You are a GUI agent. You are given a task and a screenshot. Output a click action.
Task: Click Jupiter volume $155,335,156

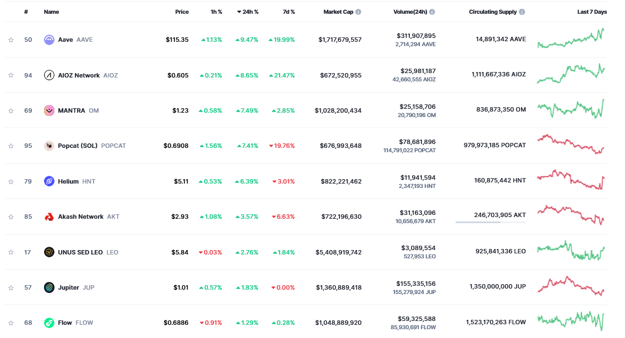click(x=416, y=284)
